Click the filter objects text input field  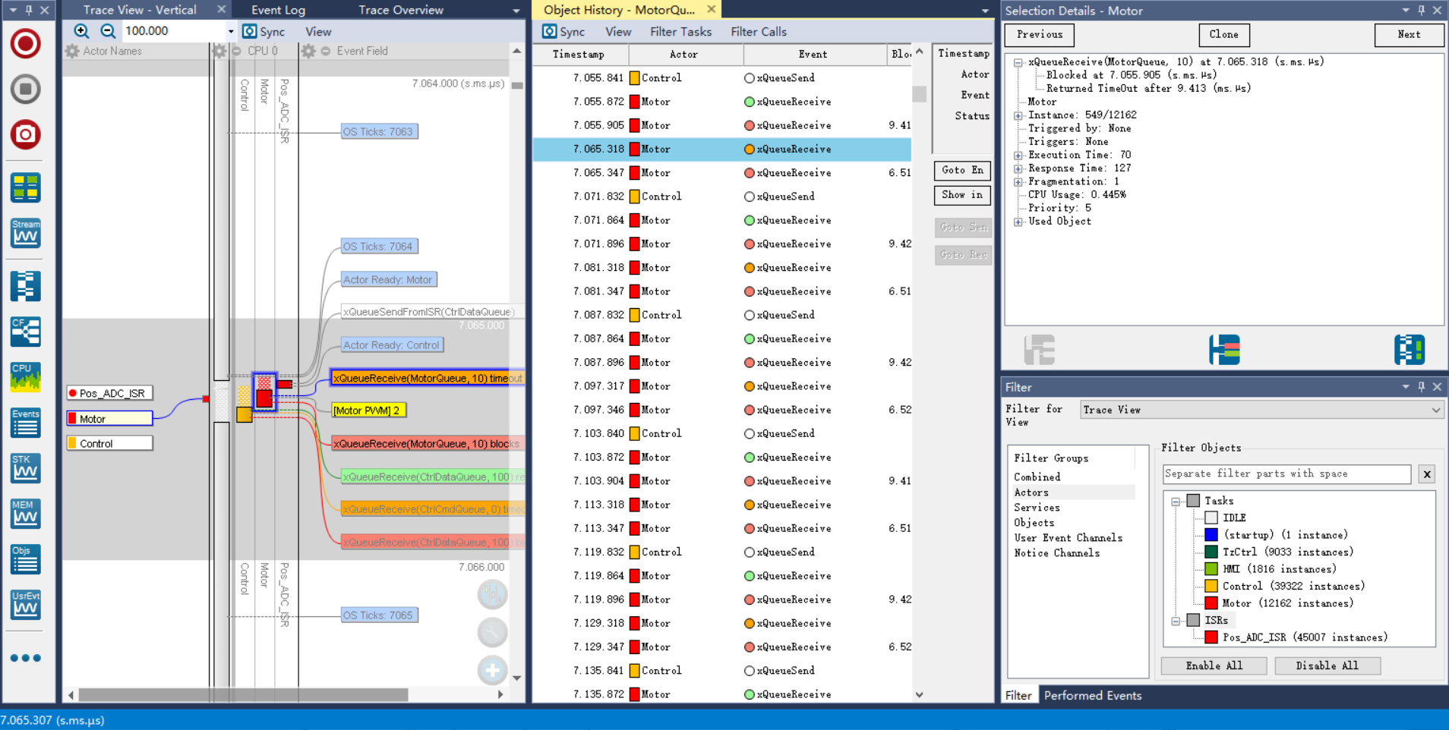click(x=1286, y=474)
